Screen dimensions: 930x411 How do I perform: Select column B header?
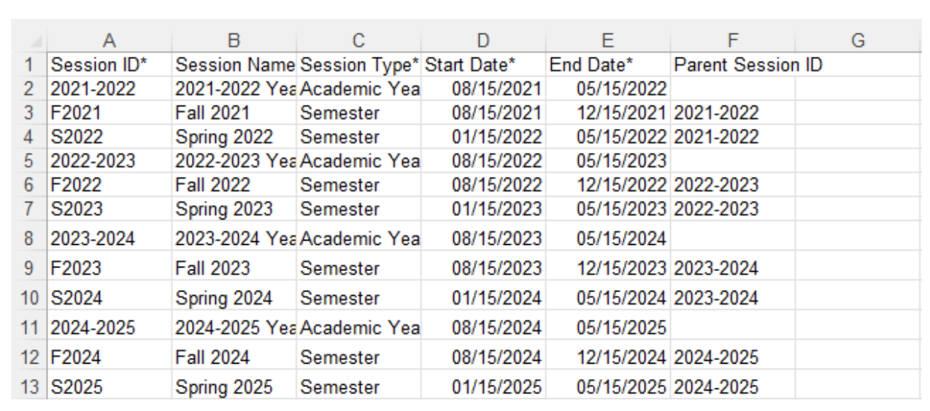coord(234,43)
